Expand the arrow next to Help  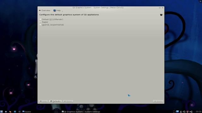62,11
